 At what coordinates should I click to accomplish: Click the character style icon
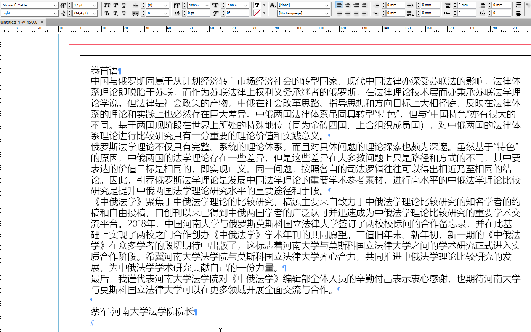click(273, 5)
